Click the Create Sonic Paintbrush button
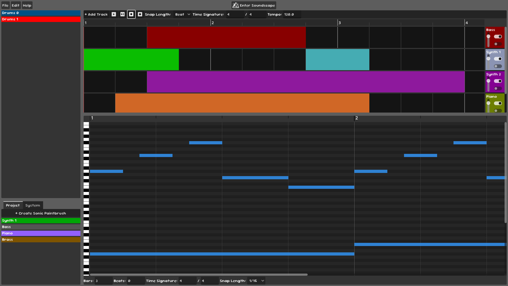Screen dimensions: 508x286 (40, 213)
